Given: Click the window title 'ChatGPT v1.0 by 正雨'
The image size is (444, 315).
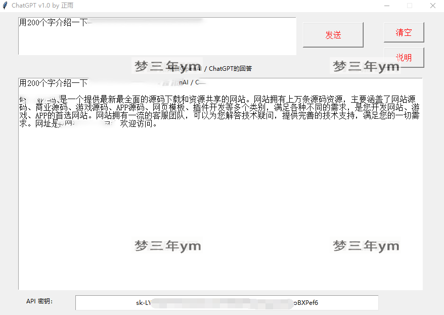Looking at the screenshot, I should click(42, 6).
